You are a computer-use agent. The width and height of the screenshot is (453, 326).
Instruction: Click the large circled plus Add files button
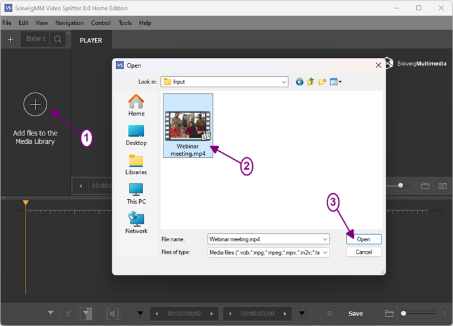point(35,105)
